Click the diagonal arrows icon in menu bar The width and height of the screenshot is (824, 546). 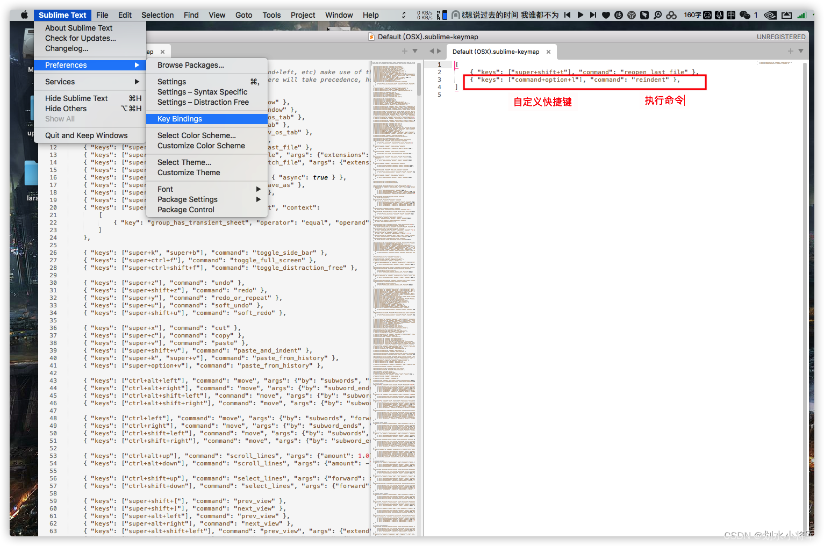404,15
